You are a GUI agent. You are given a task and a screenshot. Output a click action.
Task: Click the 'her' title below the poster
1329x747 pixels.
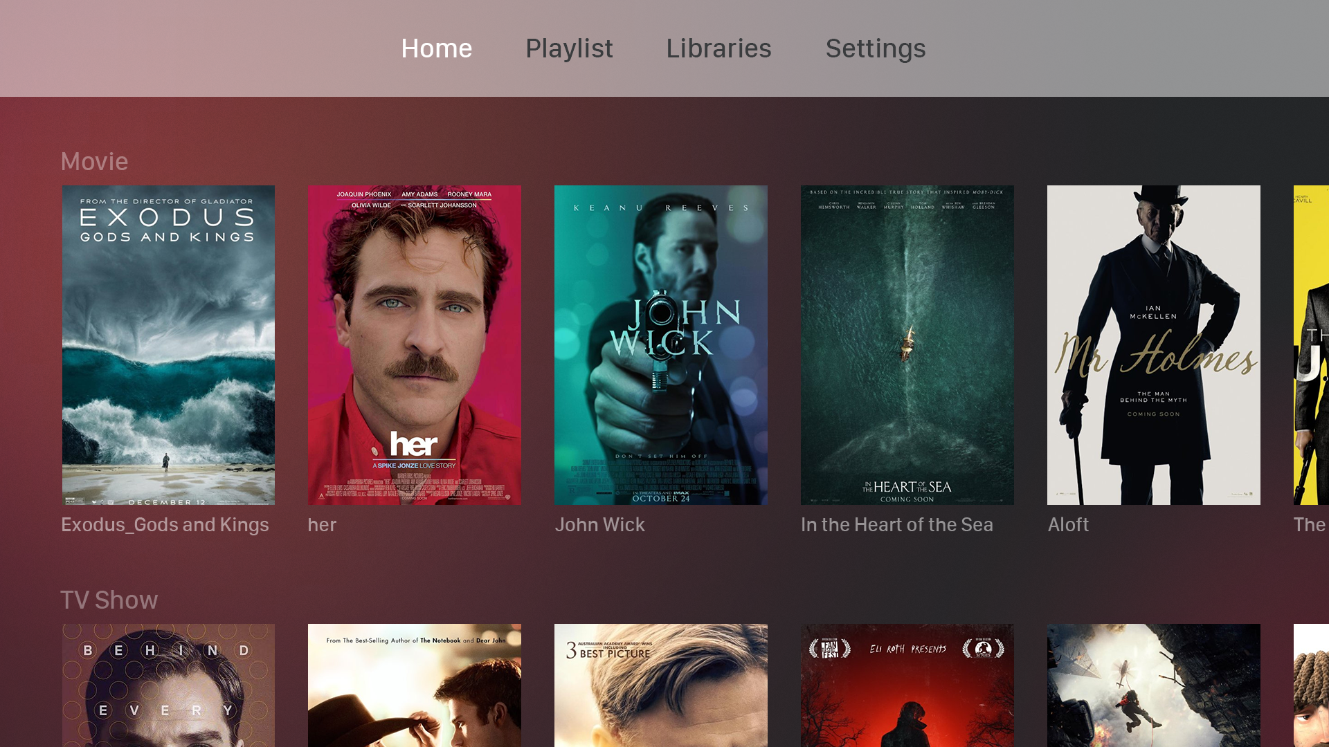(322, 525)
